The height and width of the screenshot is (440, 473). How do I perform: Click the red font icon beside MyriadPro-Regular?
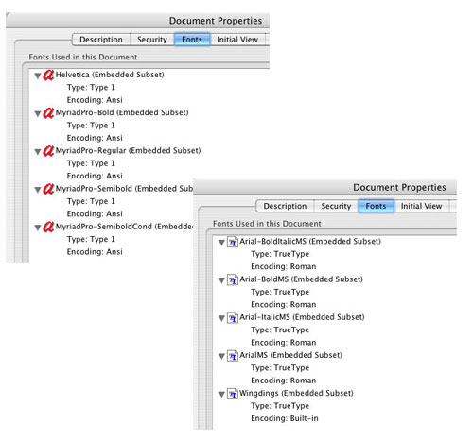pos(48,151)
